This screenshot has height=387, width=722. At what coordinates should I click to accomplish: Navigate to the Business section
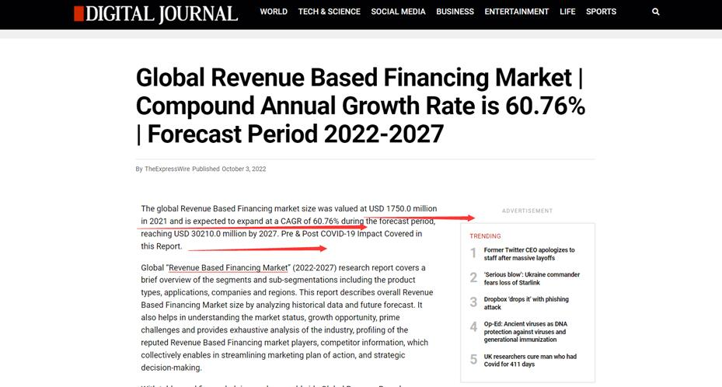point(455,12)
